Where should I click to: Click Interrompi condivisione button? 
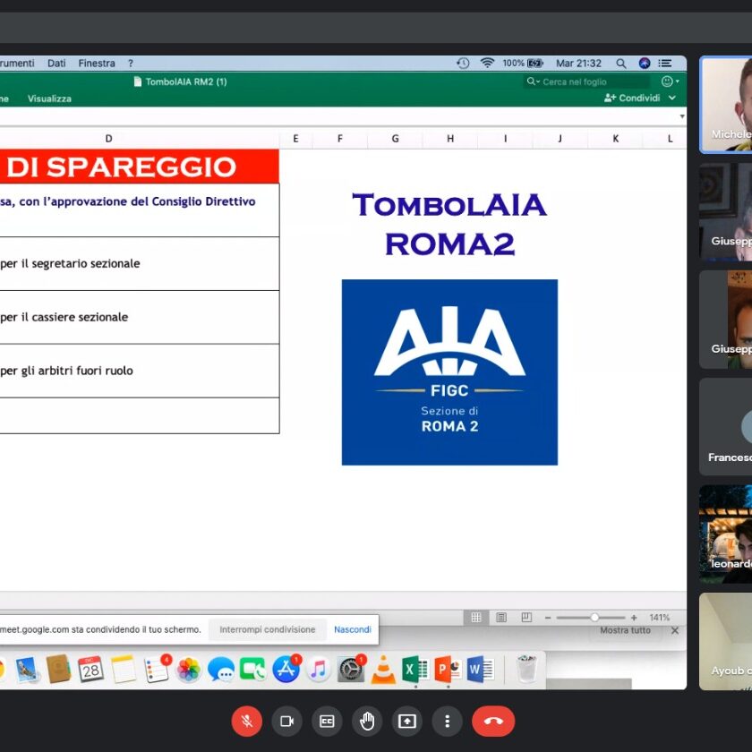pos(267,629)
